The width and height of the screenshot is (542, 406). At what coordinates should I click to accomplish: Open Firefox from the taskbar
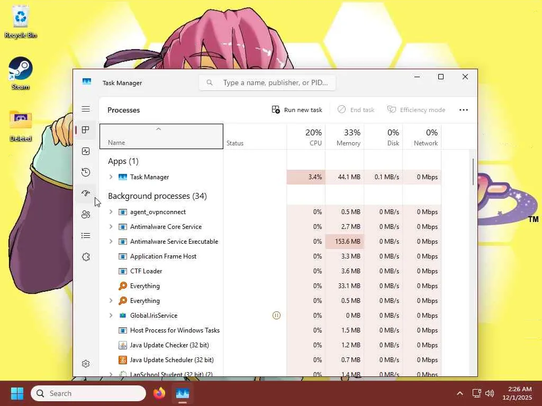(159, 393)
